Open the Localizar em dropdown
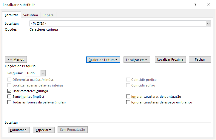The image size is (216, 140). pyautogui.click(x=137, y=60)
